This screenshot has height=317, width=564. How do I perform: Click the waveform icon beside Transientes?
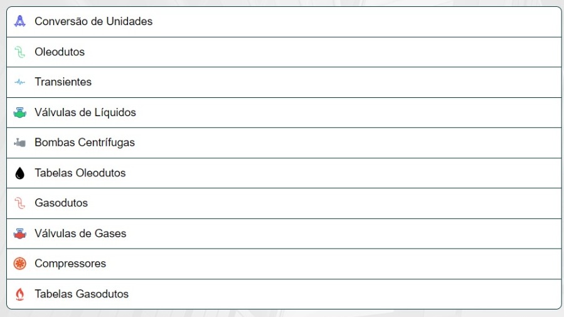click(x=20, y=82)
